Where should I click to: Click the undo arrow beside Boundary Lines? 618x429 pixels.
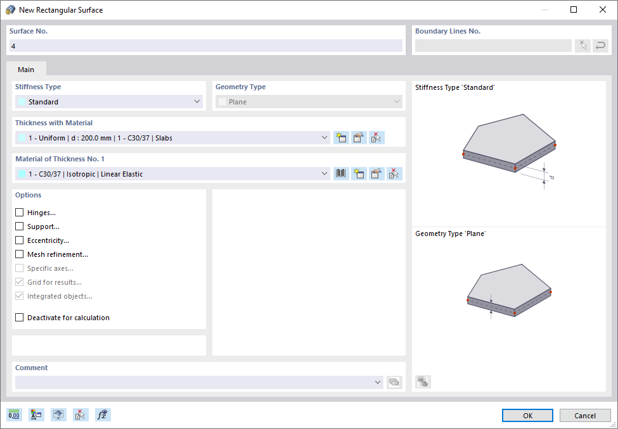tap(600, 45)
